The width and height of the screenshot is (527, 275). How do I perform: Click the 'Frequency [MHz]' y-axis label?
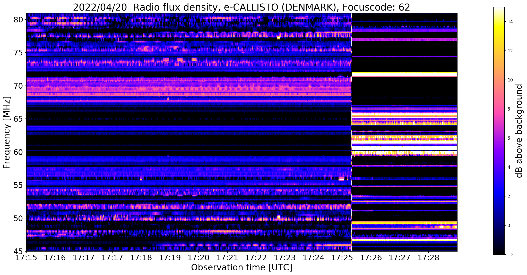pos(7,132)
